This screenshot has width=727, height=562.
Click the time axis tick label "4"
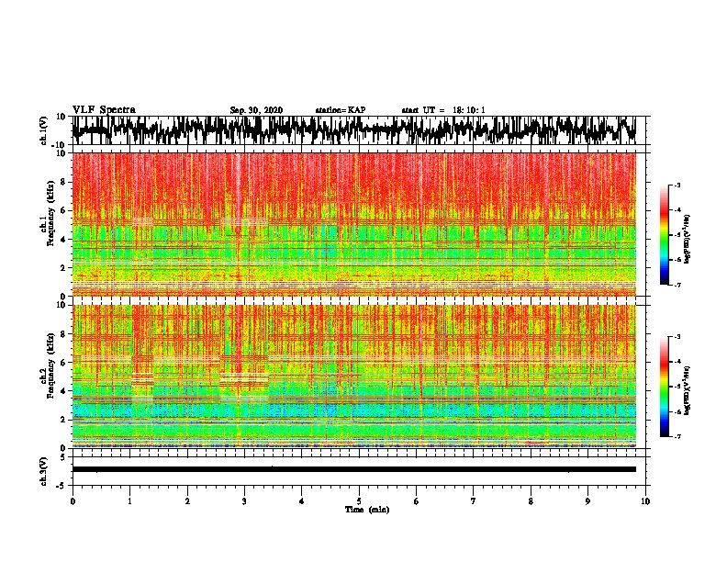[x=301, y=501]
